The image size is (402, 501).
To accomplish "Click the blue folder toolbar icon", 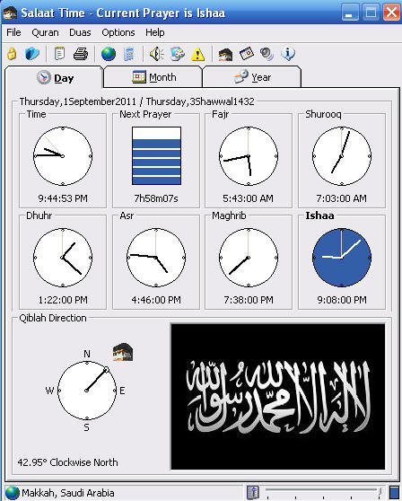I will (x=32, y=54).
